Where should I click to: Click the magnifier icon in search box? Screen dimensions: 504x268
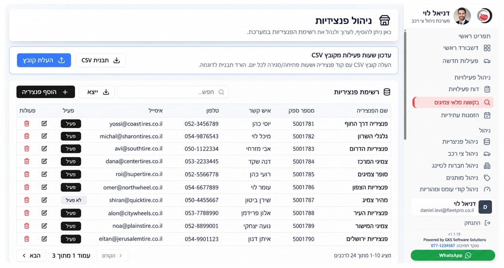pyautogui.click(x=221, y=92)
